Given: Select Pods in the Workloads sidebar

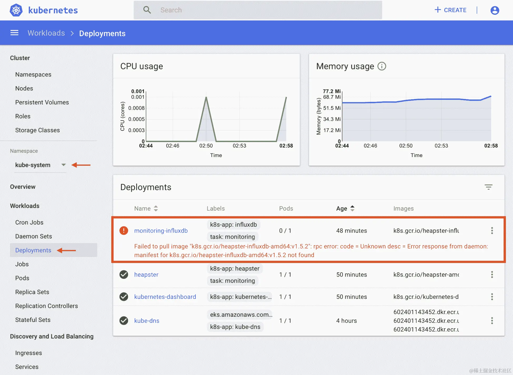Looking at the screenshot, I should (22, 278).
